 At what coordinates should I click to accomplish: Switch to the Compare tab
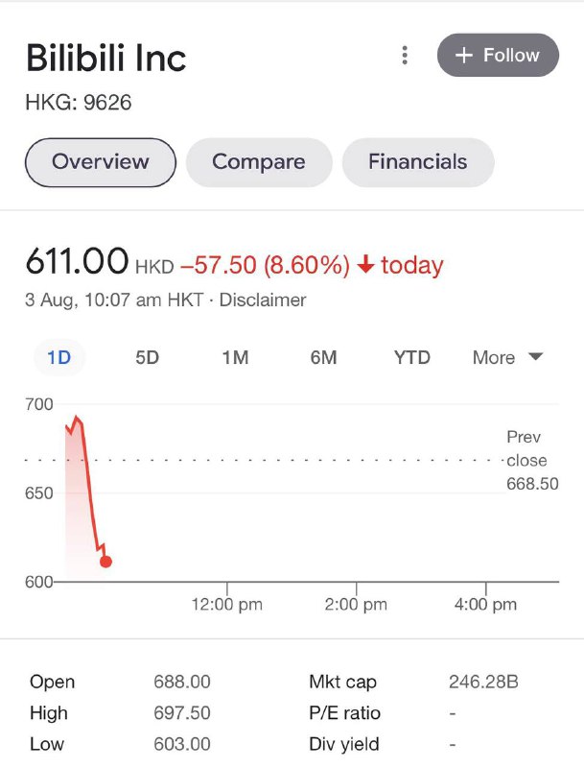259,162
